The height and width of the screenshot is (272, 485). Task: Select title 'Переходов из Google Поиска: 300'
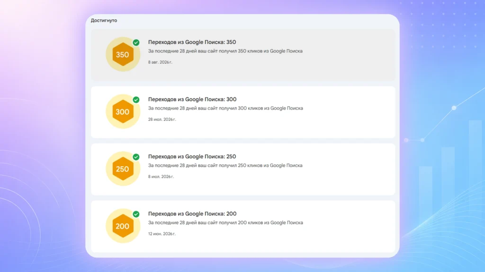click(x=192, y=99)
